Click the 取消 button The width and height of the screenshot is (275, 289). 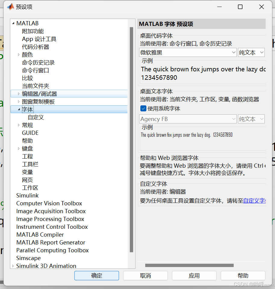pos(145,276)
